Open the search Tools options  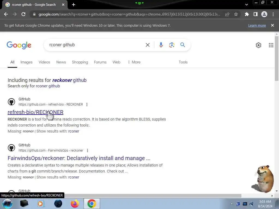pyautogui.click(x=183, y=62)
